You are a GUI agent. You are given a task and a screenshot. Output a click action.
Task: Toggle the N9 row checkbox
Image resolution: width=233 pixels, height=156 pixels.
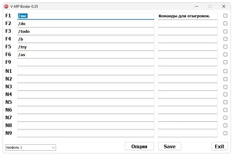click(225, 133)
